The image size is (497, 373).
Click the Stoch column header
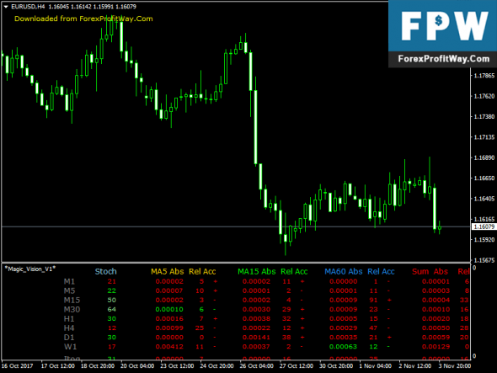click(x=106, y=272)
